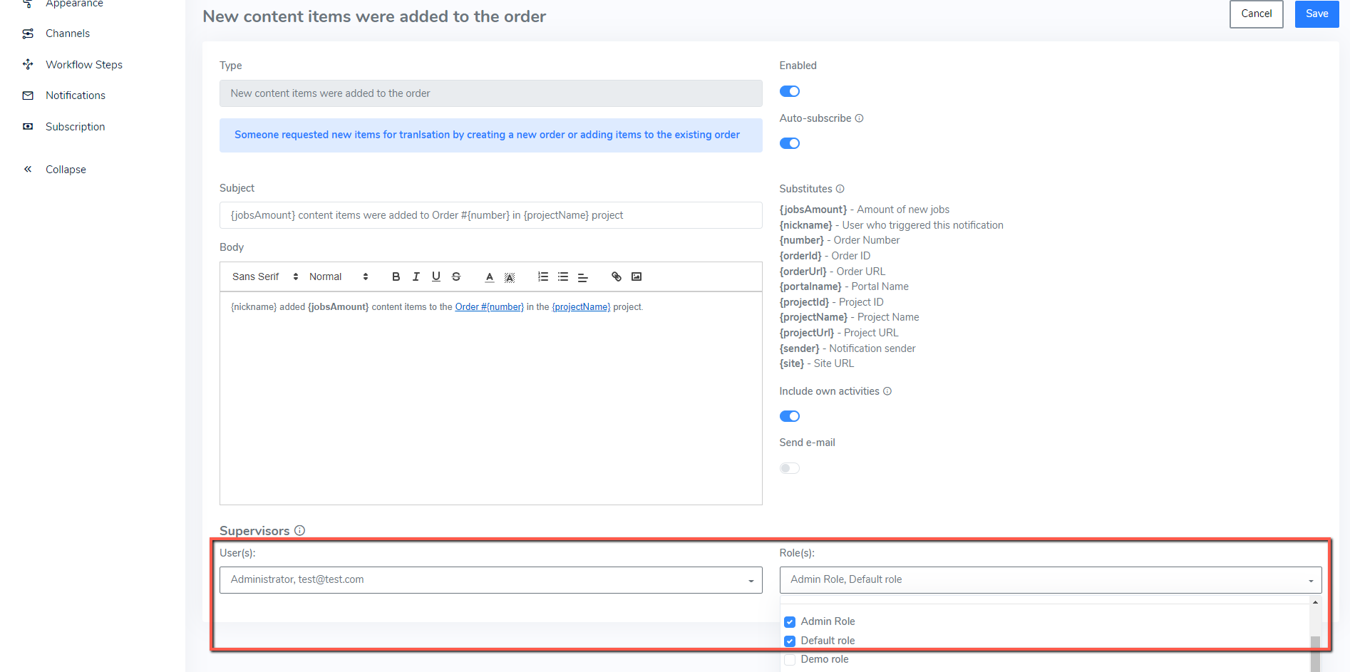This screenshot has height=672, width=1350.
Task: Click the '{orderId} - Order ID' substitute
Action: coord(825,256)
